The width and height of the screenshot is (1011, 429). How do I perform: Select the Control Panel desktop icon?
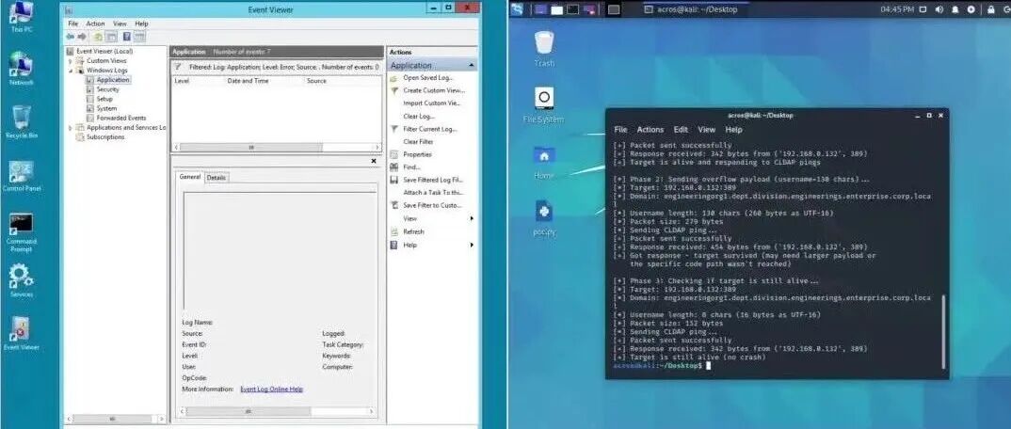click(x=22, y=176)
